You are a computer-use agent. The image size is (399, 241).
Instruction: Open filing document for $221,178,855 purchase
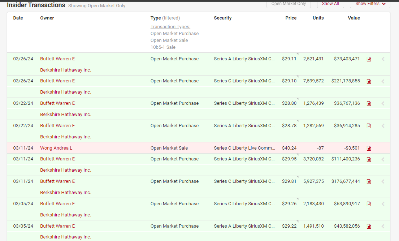point(369,82)
